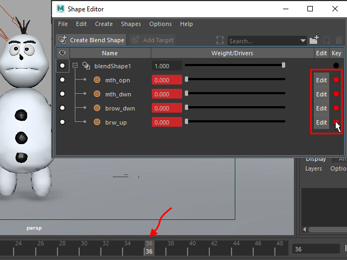347x260 pixels.
Task: Click the brw_up weight value field
Action: coord(166,122)
